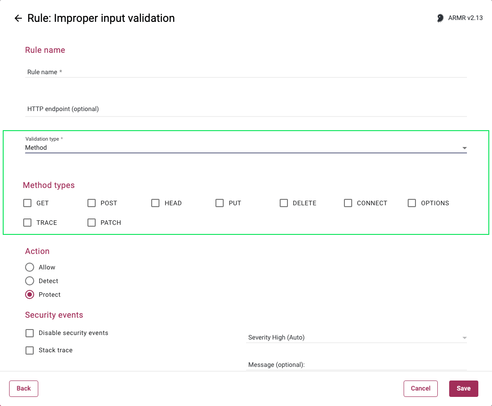Check the OPTIONS method checkbox
The width and height of the screenshot is (492, 406).
(x=412, y=203)
